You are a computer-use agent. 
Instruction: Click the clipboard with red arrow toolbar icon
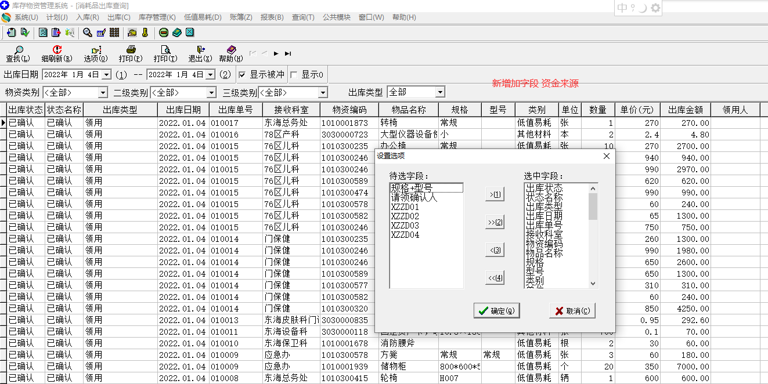point(56,32)
